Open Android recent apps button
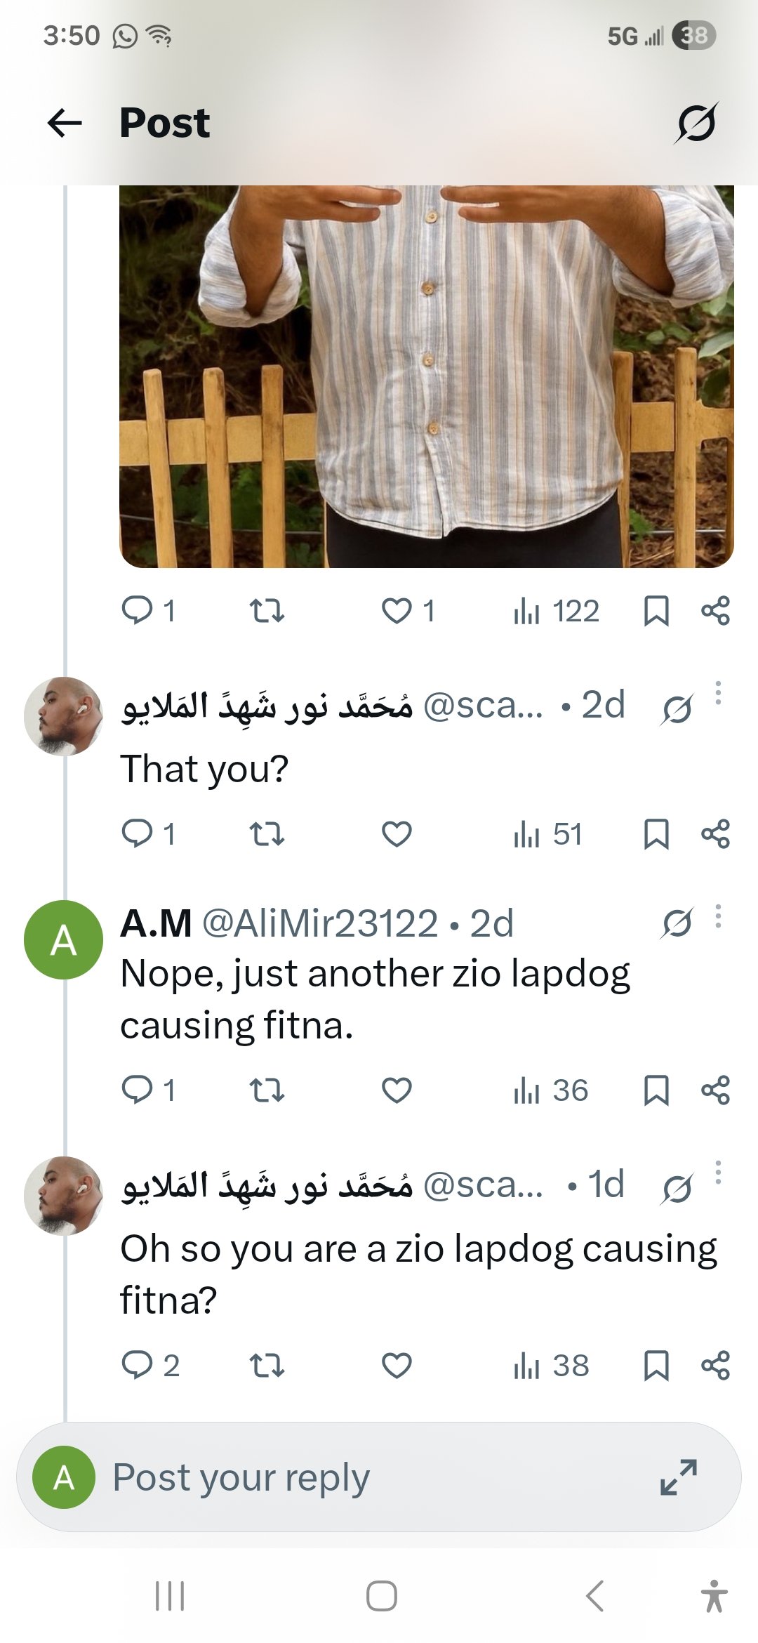Viewport: 758px width, 1643px height. point(169,1597)
